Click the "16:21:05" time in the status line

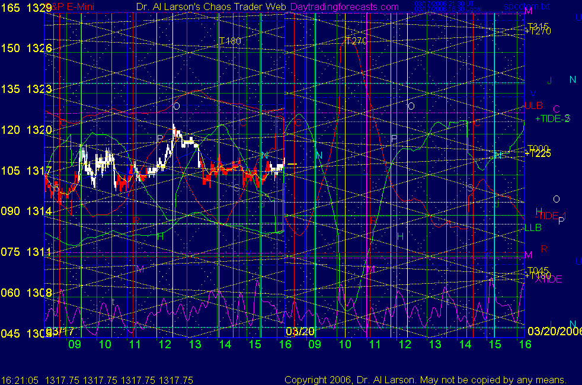click(x=20, y=380)
